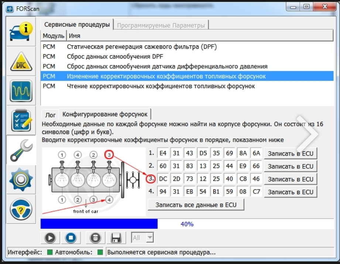
Task: Select the Конфигурирование форсунок tab
Action: click(x=105, y=114)
